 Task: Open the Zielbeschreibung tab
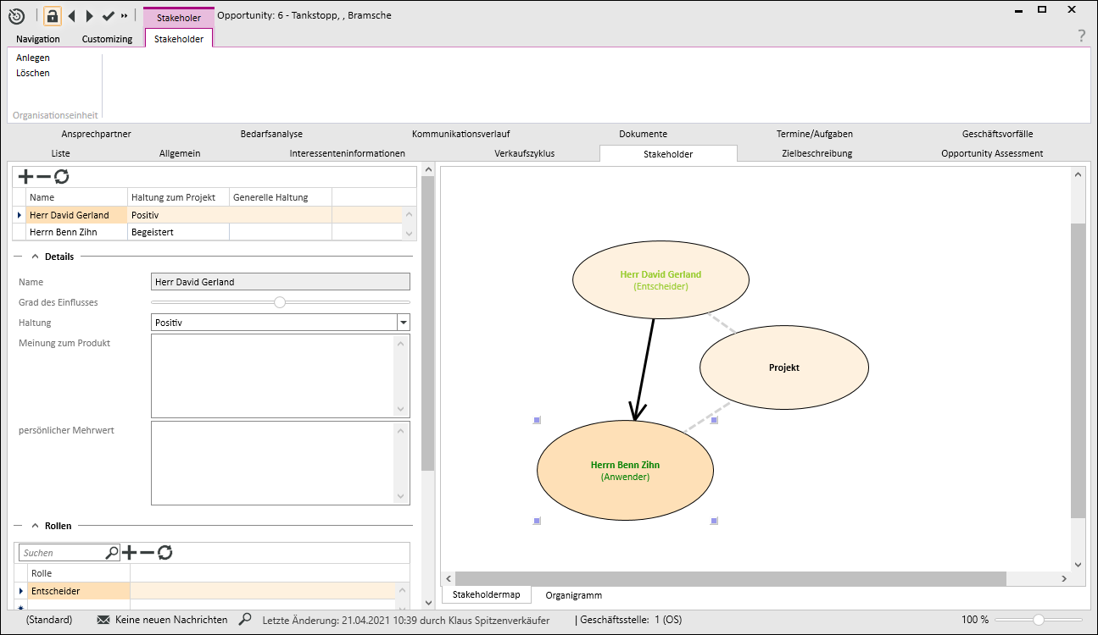click(817, 153)
